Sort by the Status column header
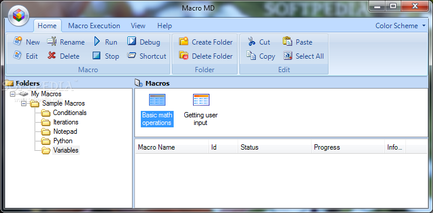The width and height of the screenshot is (433, 213). [x=275, y=147]
